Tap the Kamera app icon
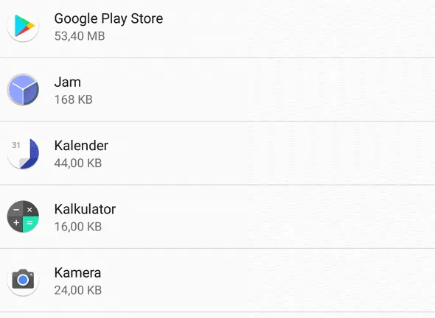The height and width of the screenshot is (318, 435). [x=23, y=280]
